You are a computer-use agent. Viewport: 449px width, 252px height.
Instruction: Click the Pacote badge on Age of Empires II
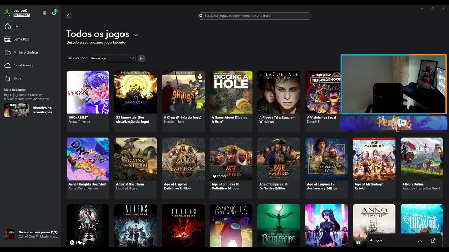tap(220, 176)
